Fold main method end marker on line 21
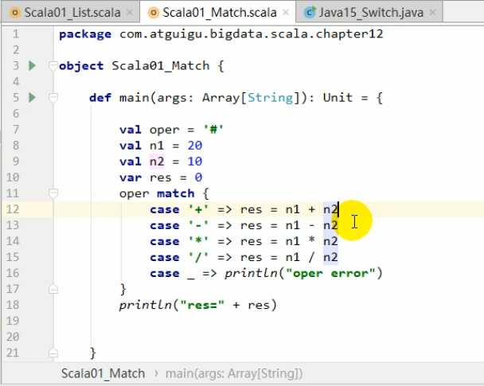 click(53, 353)
